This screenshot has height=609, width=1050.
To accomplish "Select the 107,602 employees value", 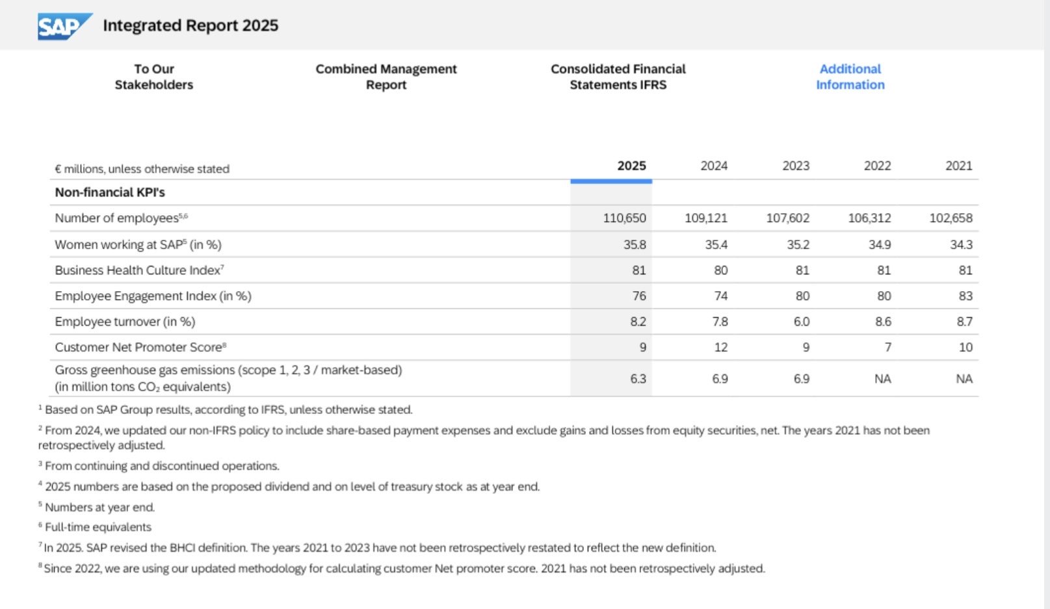I will coord(788,218).
